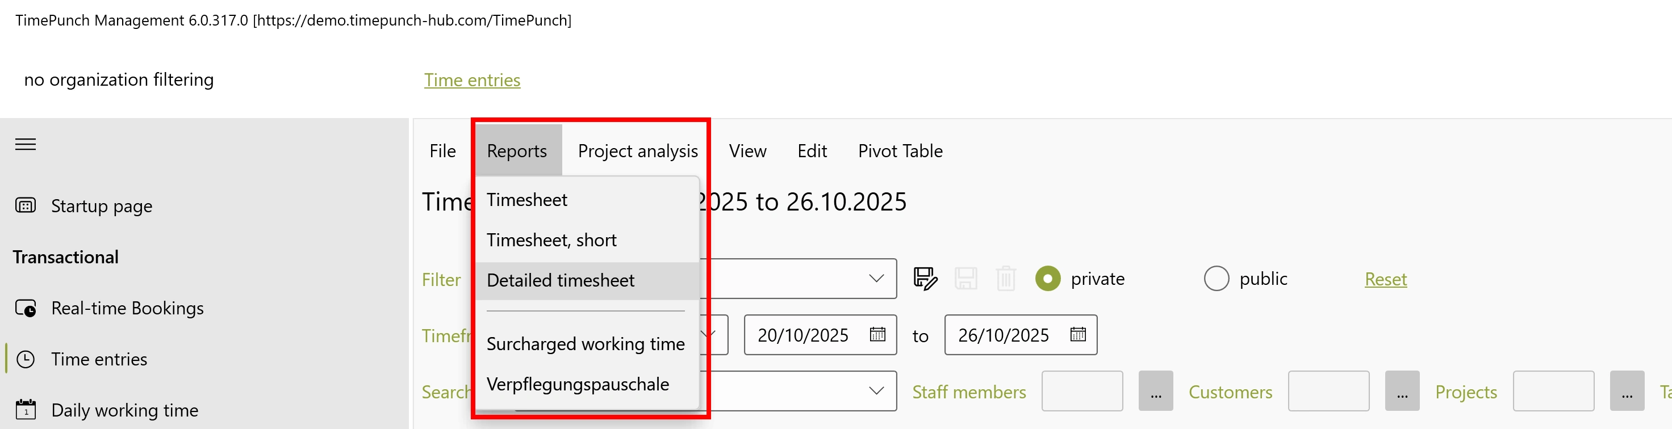Viewport: 1672px width, 429px height.
Task: Open Startup page from sidebar
Action: [x=101, y=206]
